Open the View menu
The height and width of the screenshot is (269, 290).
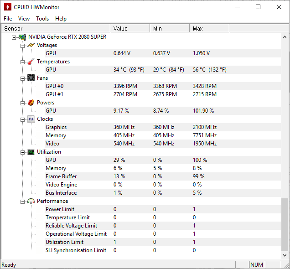(24, 19)
